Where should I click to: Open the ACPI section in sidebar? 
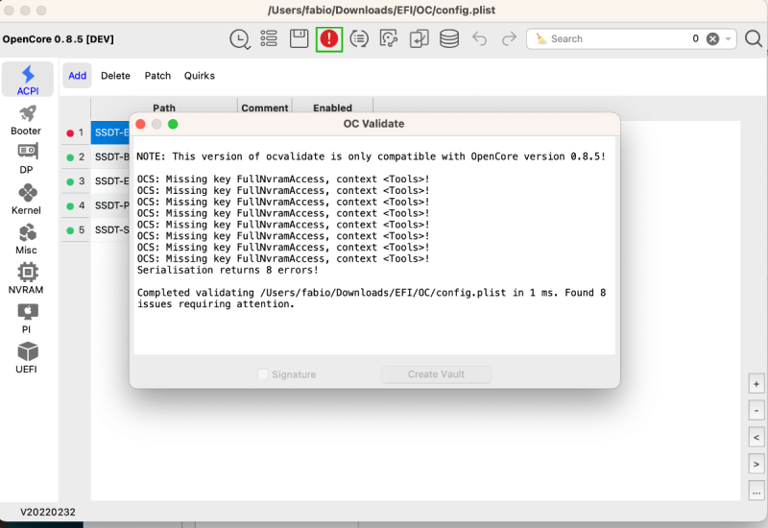click(x=28, y=80)
